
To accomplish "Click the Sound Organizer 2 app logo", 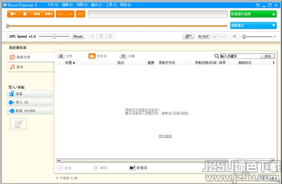I will (x=5, y=5).
